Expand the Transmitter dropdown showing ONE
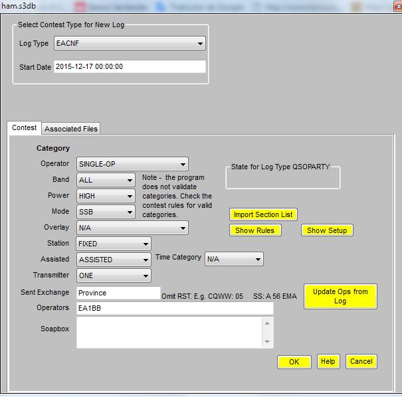This screenshot has height=397, width=402. click(114, 276)
